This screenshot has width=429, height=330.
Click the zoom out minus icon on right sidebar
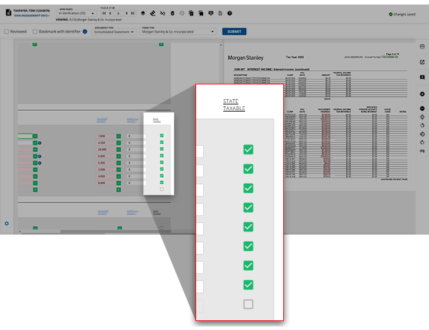(x=422, y=108)
